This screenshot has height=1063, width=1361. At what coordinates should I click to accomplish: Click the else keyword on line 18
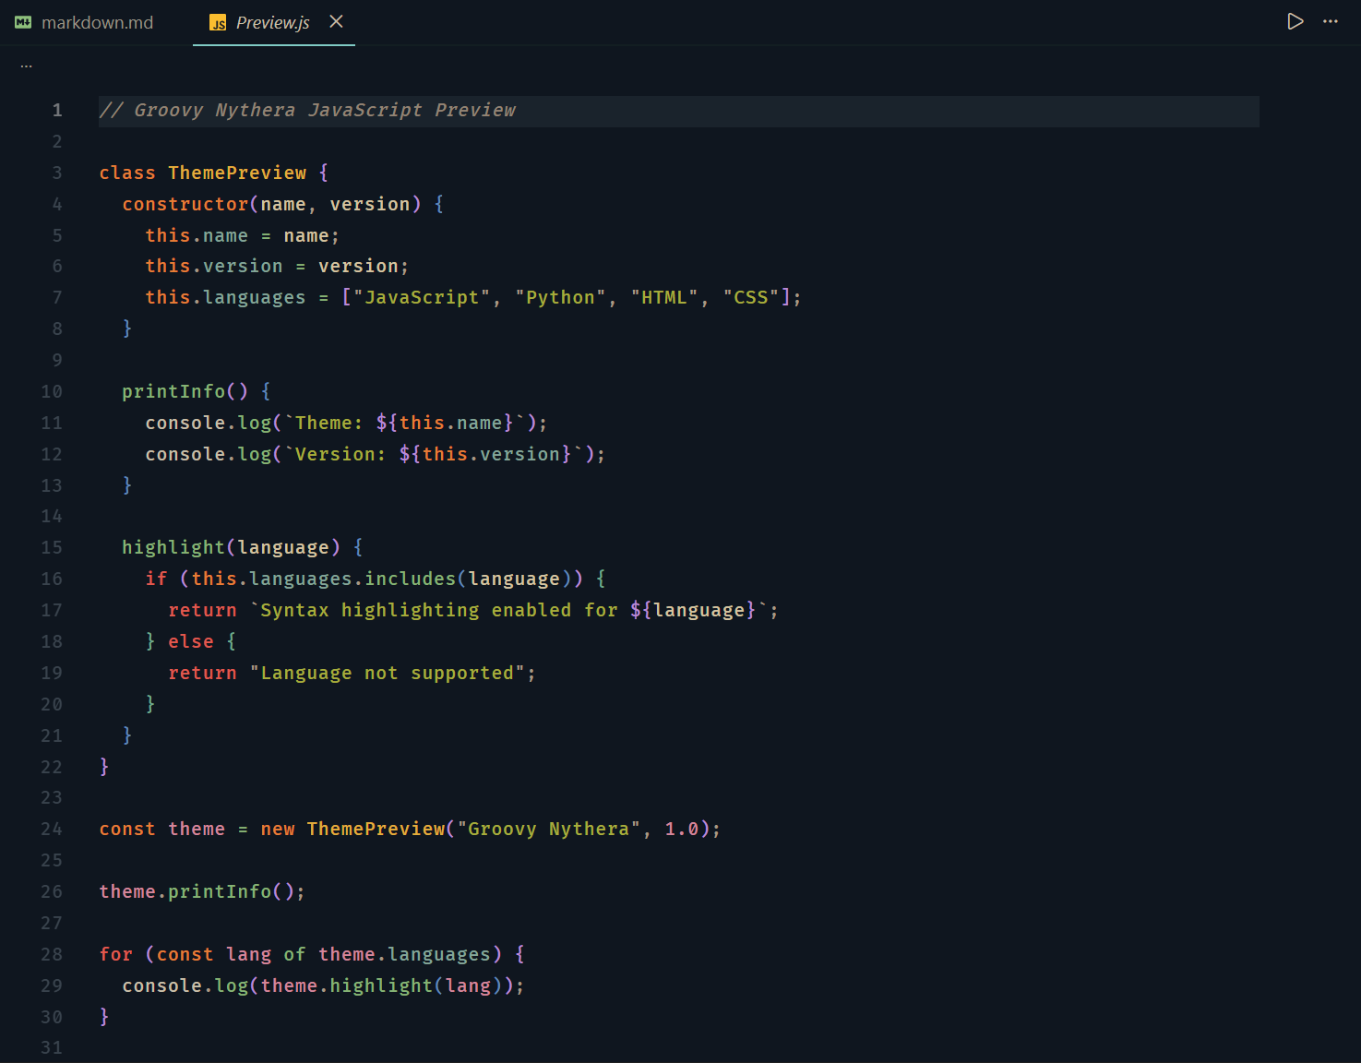pyautogui.click(x=190, y=640)
